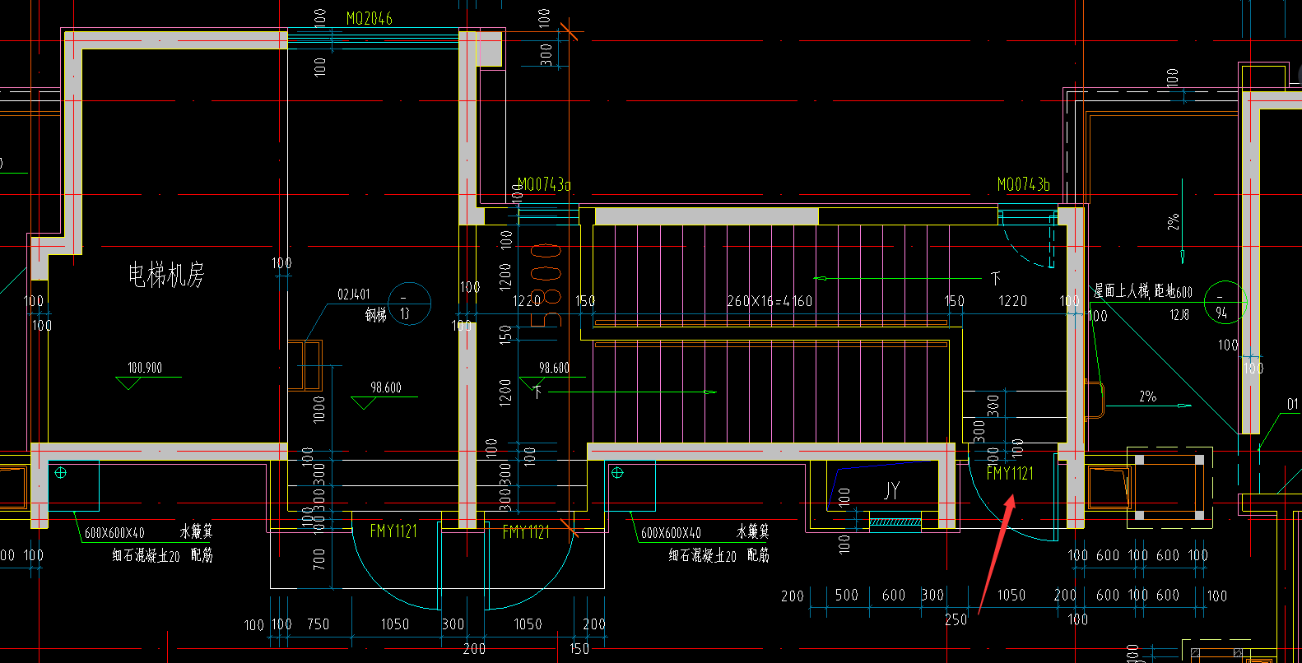Select the hatched rectangle below JY
This screenshot has height=663, width=1302.
895,522
